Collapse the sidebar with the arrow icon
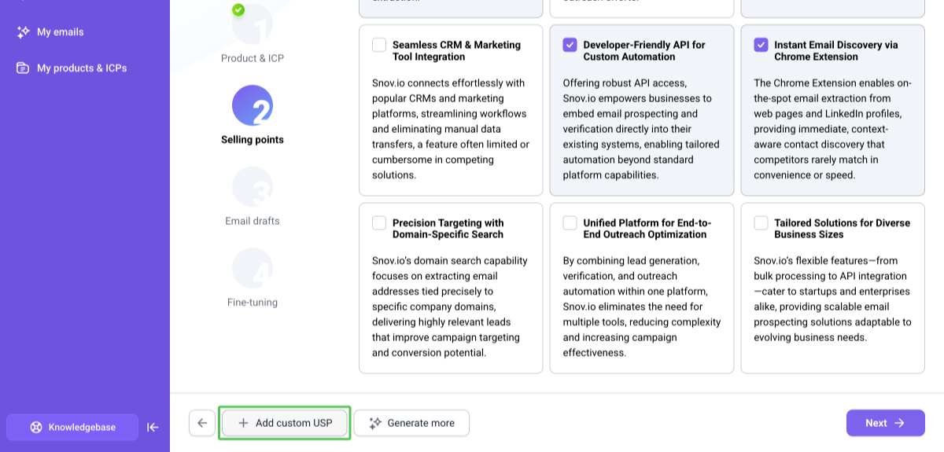 (x=153, y=428)
